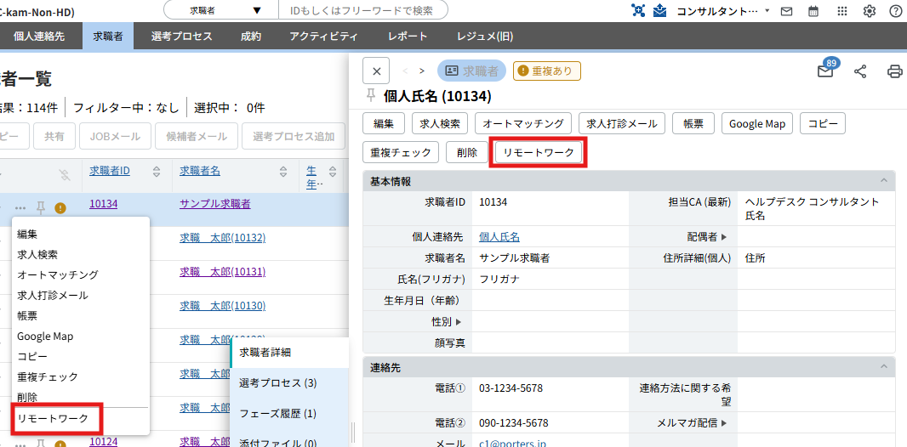The image size is (907, 447).
Task: Click the print icon in detail panel
Action: point(894,71)
